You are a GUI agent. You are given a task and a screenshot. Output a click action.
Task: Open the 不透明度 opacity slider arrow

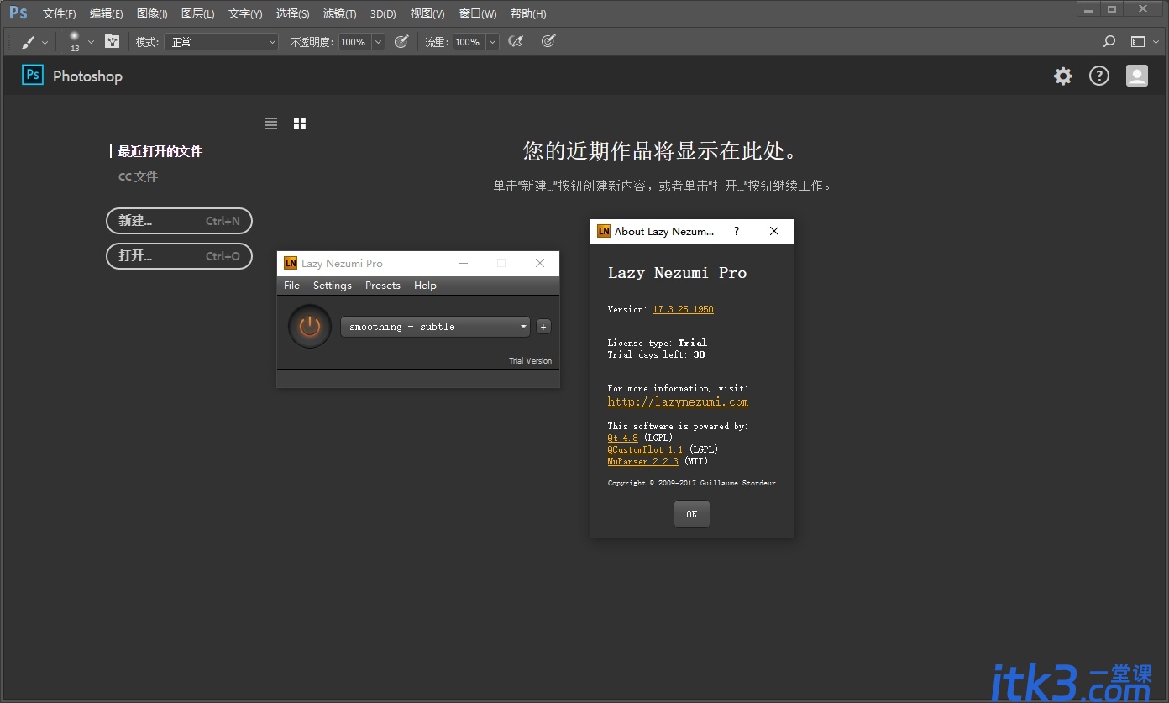coord(378,42)
